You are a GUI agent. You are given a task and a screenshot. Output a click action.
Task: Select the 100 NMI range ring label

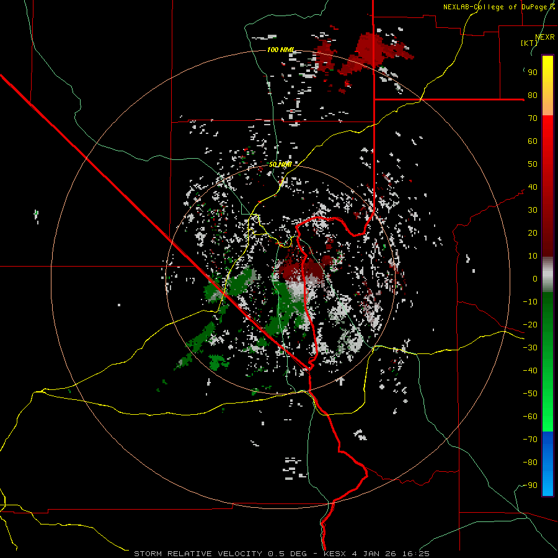[x=281, y=50]
